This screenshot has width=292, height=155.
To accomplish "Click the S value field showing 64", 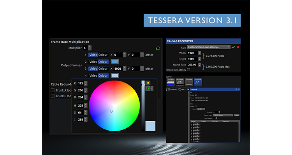I will 81,112.
